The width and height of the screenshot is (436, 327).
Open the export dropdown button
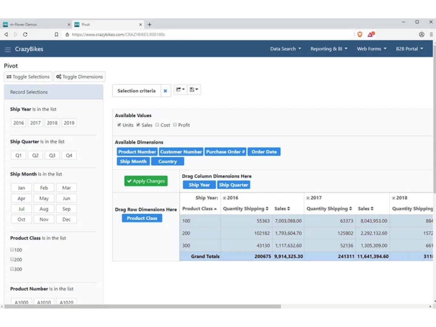[180, 90]
